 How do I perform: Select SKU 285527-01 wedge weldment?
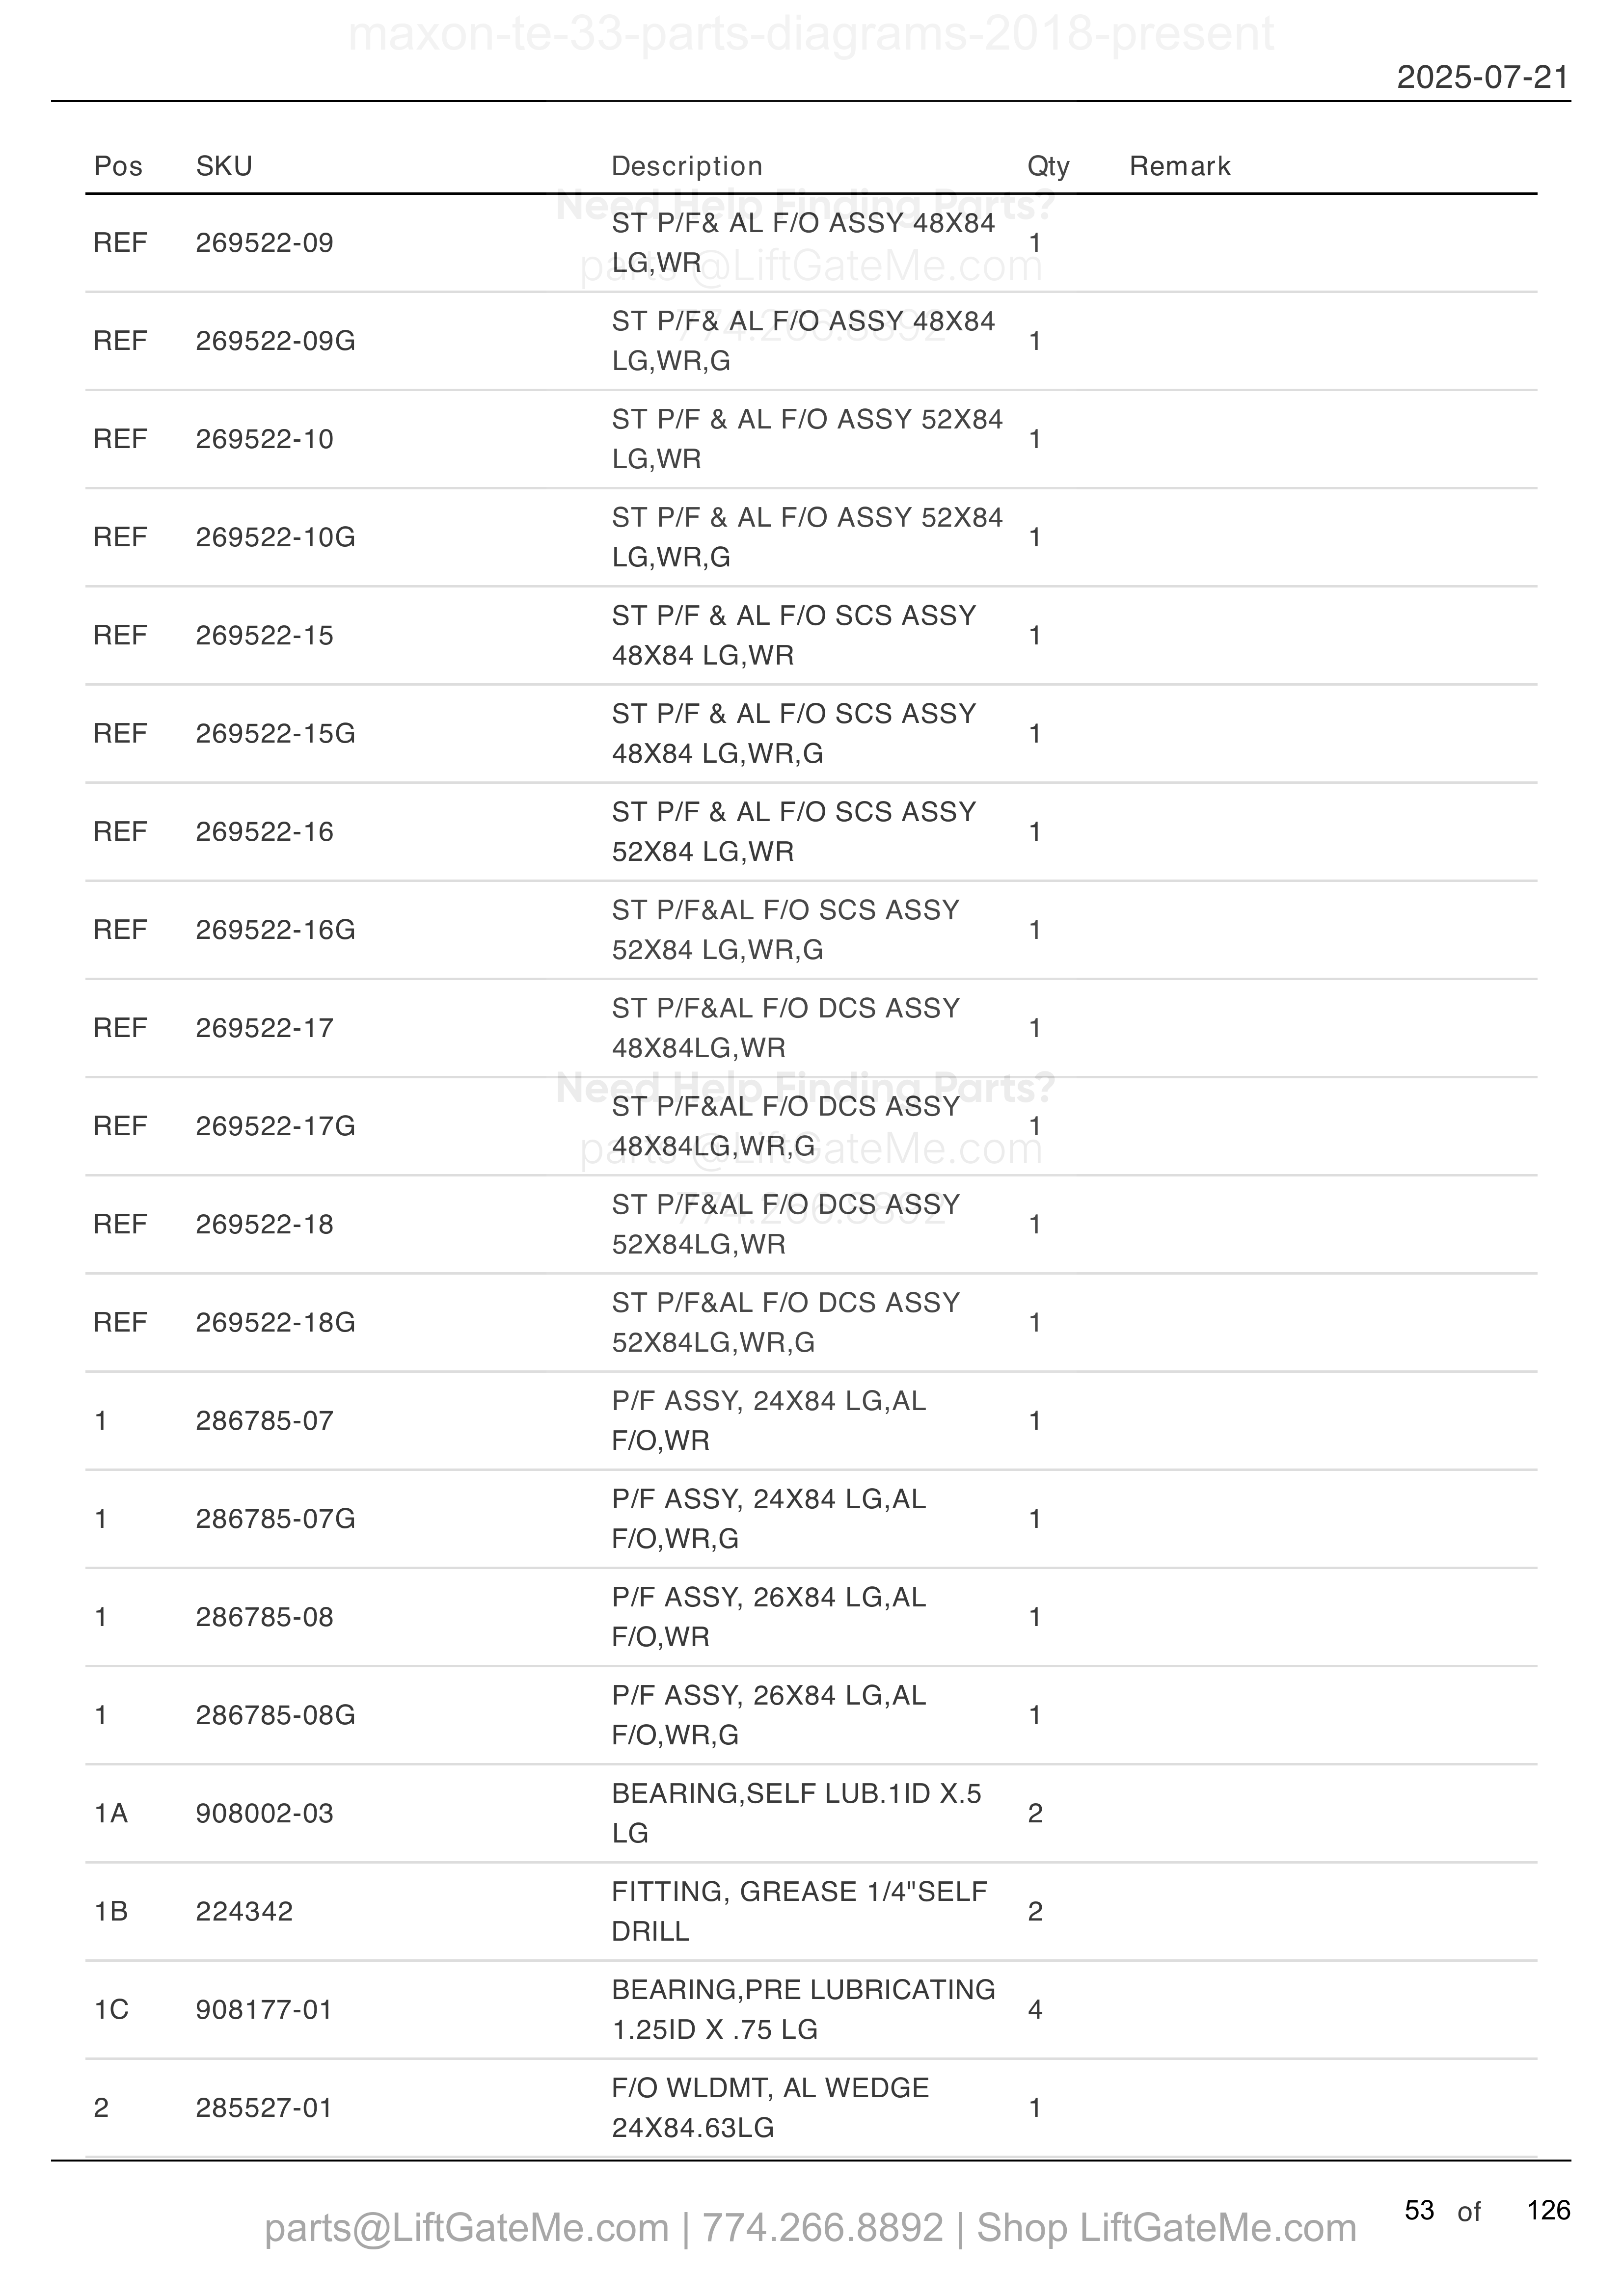click(x=264, y=2107)
